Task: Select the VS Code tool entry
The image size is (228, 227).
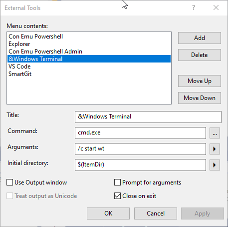Action: click(x=89, y=66)
